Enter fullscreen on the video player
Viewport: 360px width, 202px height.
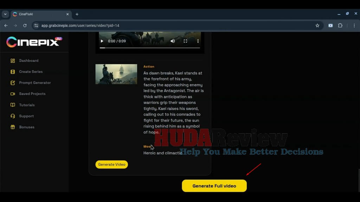(185, 41)
